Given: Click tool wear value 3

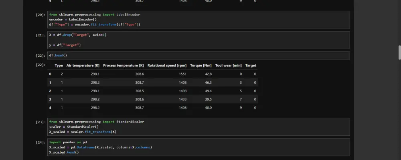Looking at the screenshot, I should 241,83.
